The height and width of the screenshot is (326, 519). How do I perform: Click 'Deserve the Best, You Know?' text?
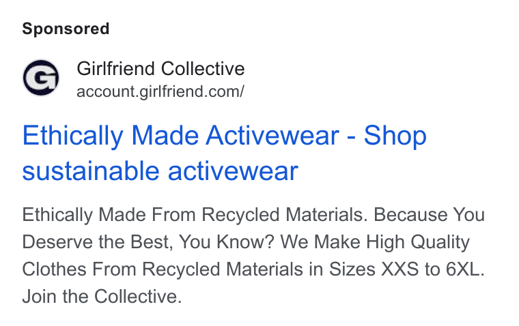click(x=148, y=242)
